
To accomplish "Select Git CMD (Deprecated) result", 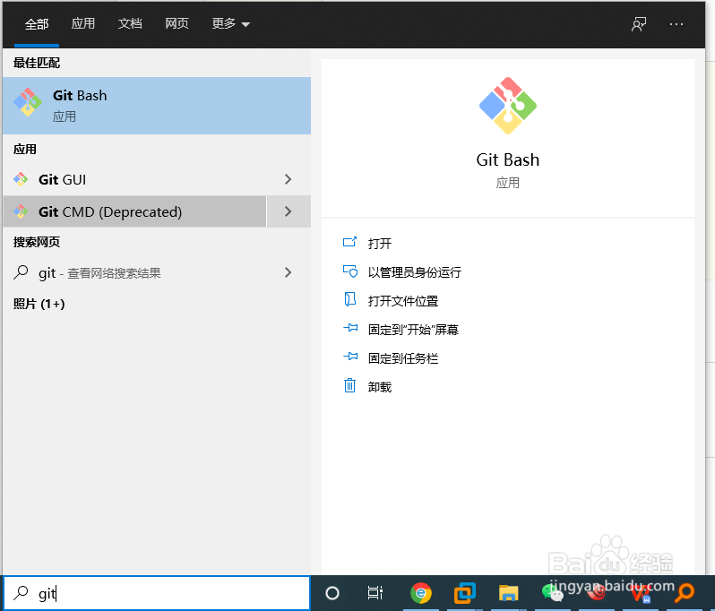I will [134, 211].
